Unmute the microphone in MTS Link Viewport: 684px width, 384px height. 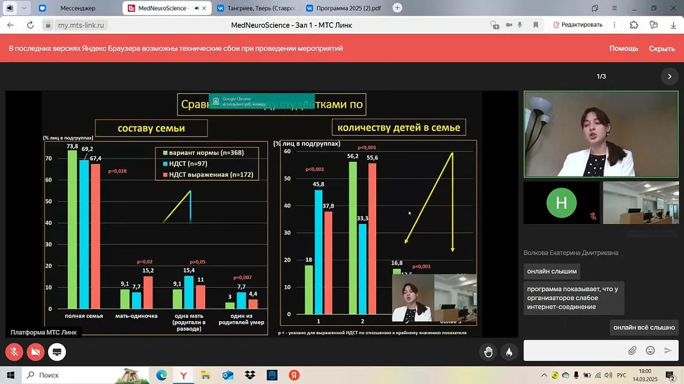[x=14, y=352]
